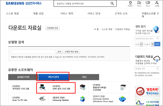The height and width of the screenshot is (106, 163).
Task: Follow the 다운로드 자료실 breadcrumb link
Action: pos(123,29)
